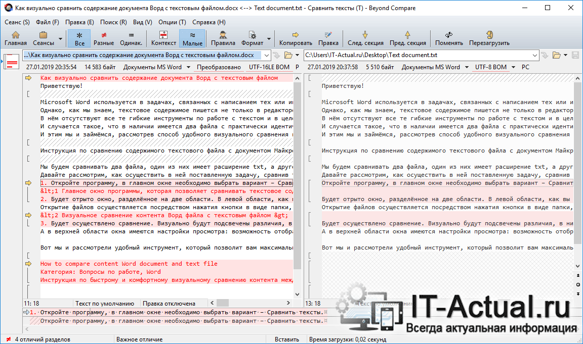583x344 pixels.
Task: Click Правка отключена status label
Action: [x=169, y=304]
